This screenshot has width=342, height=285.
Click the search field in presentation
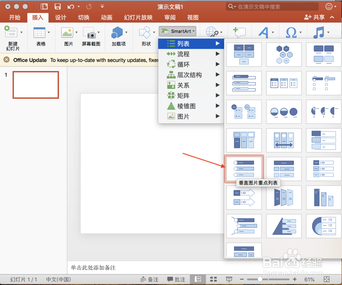272,7
